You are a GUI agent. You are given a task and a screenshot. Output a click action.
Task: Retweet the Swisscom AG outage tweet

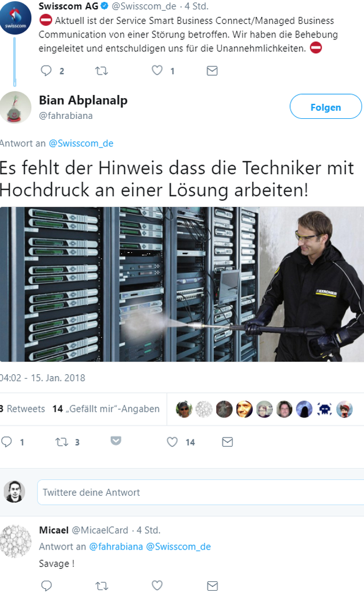click(101, 71)
